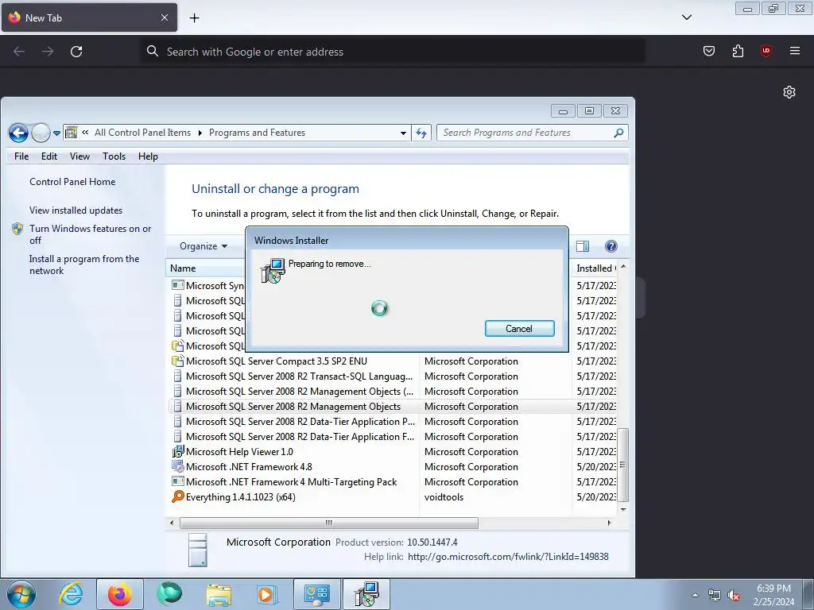Switch to Firefox on the taskbar
This screenshot has height=610, width=814.
119,594
